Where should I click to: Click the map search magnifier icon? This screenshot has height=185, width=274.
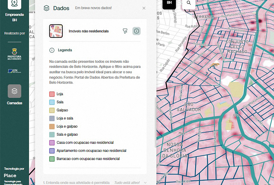[189, 3]
